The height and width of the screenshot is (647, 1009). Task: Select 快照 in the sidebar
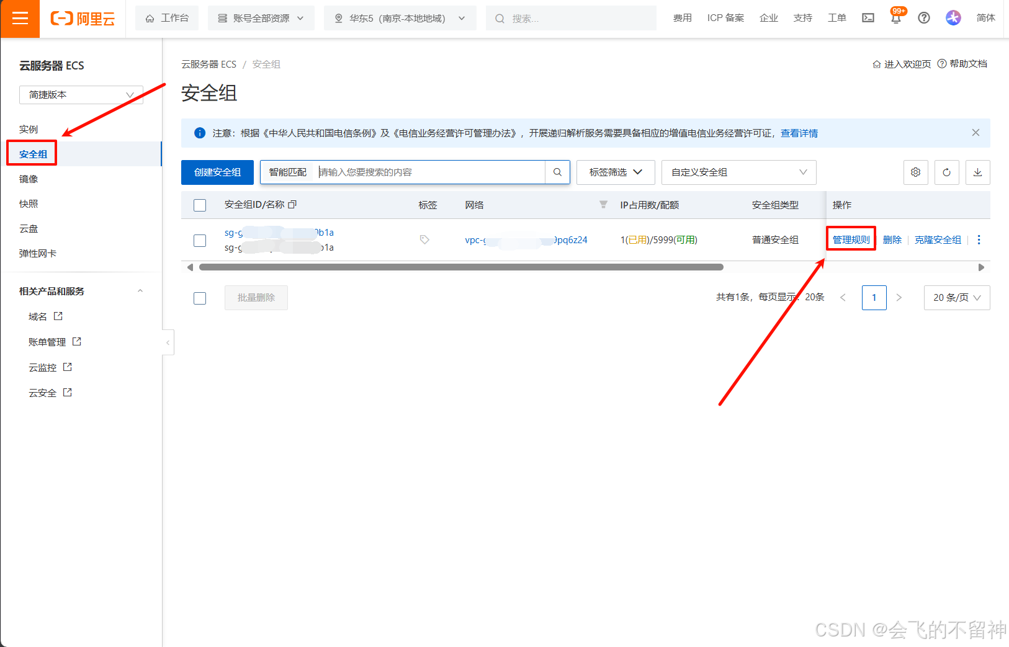29,203
